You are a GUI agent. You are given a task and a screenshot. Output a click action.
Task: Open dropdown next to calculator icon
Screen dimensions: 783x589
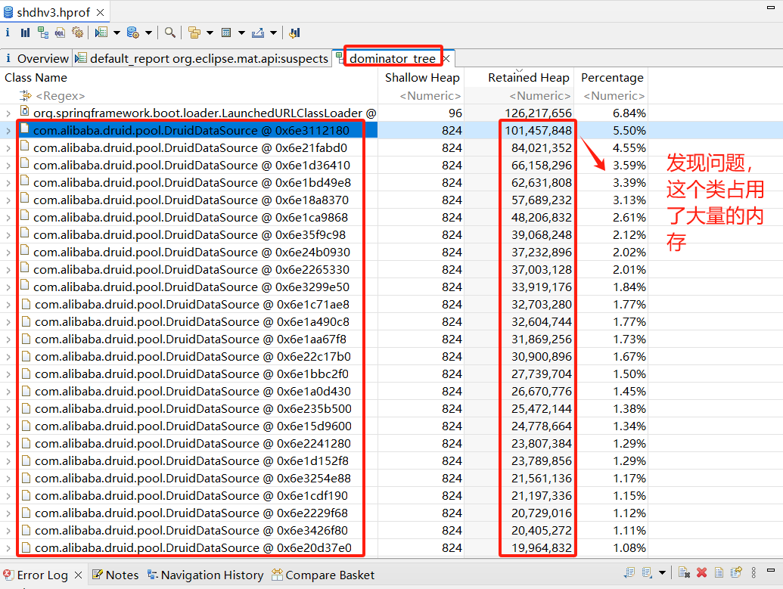point(241,33)
